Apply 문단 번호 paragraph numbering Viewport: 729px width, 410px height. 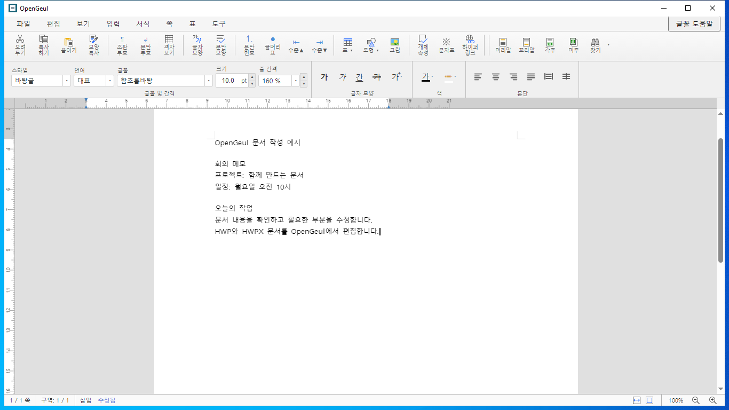[249, 45]
